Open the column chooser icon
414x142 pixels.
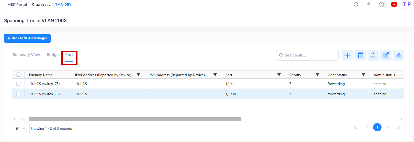360,55
